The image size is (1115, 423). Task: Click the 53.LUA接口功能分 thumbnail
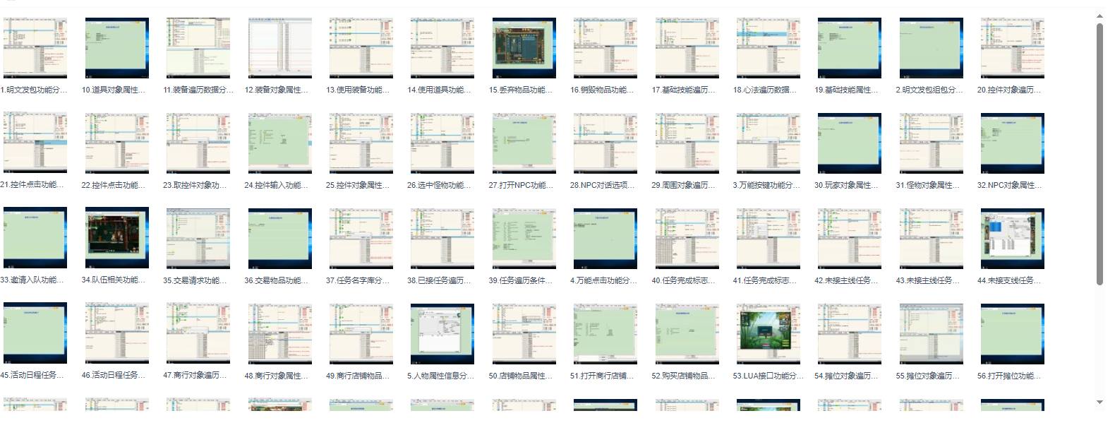768,333
